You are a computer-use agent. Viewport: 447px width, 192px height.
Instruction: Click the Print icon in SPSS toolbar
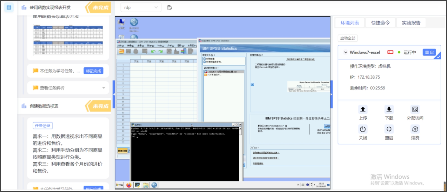click(136, 51)
